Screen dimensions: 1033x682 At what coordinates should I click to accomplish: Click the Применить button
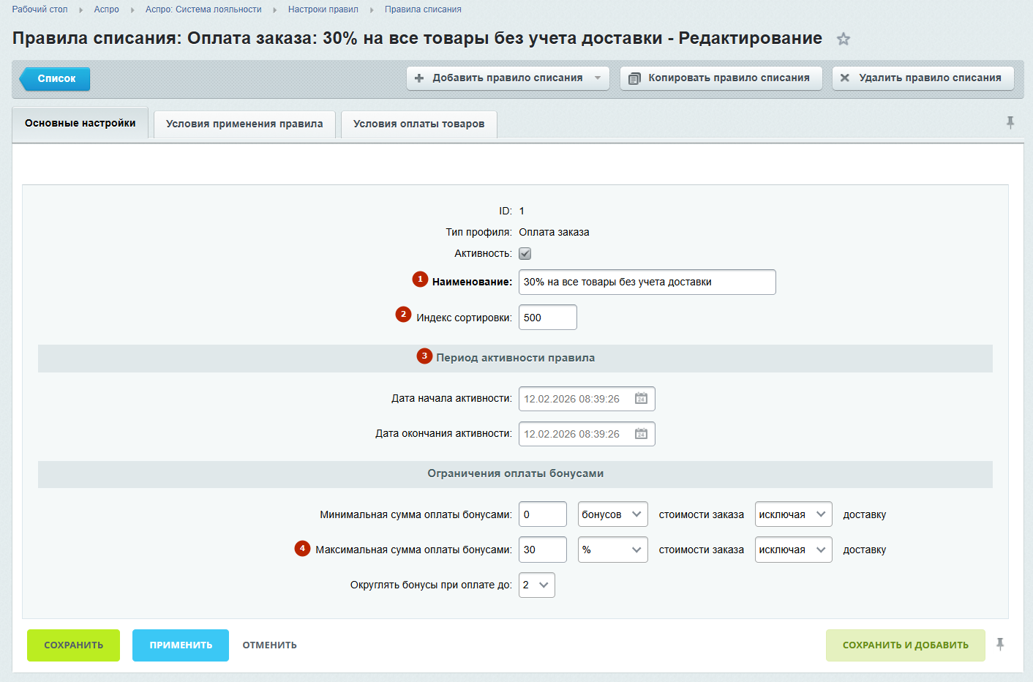(181, 645)
